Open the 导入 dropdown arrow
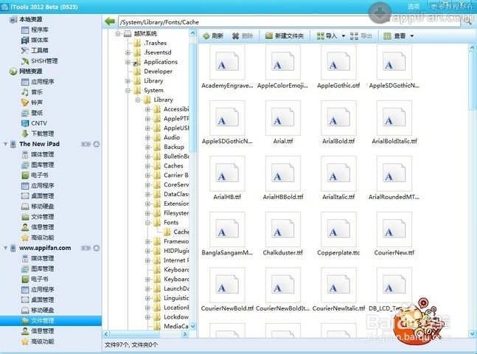 click(x=344, y=36)
